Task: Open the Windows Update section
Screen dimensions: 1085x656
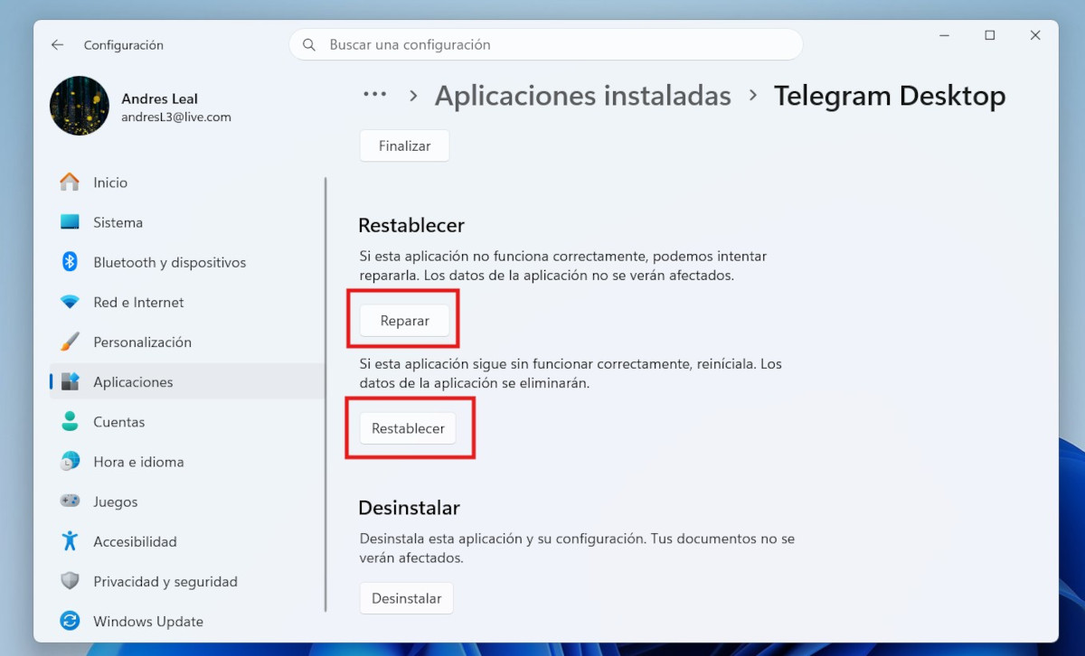Action: pos(147,621)
